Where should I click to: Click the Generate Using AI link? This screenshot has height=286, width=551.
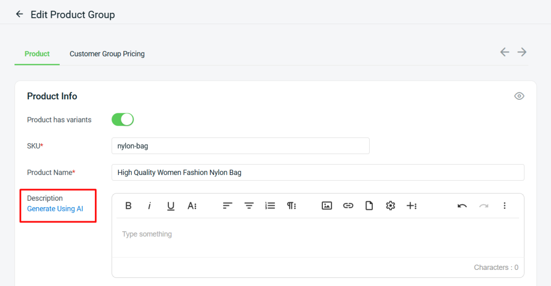click(55, 209)
